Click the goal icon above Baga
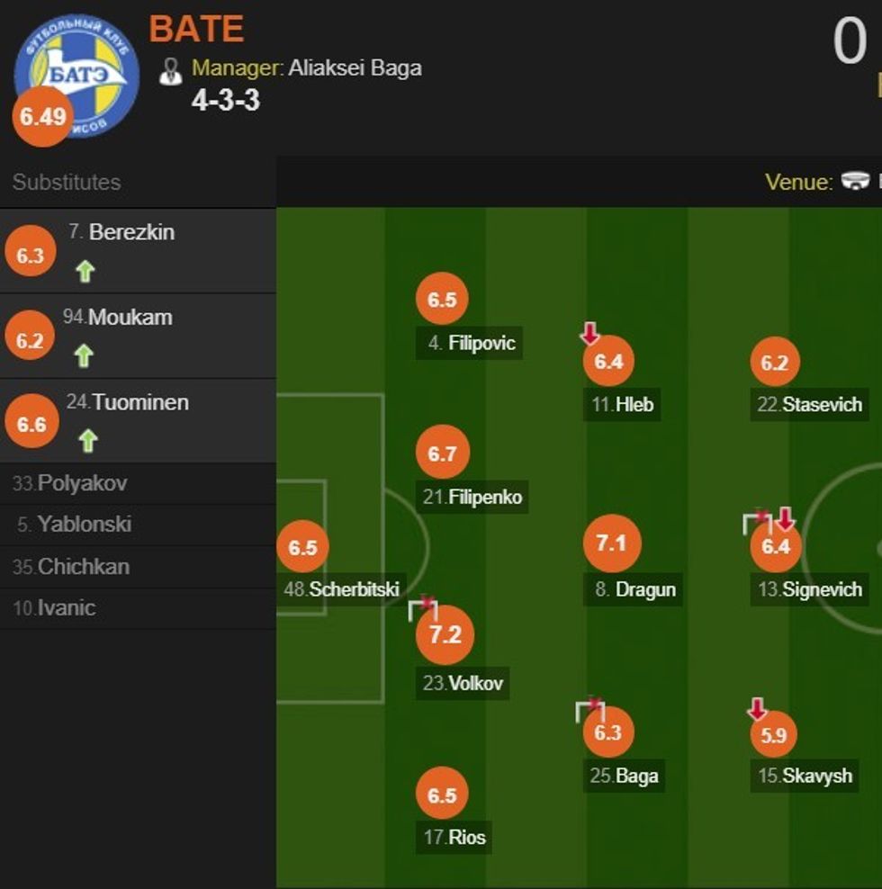This screenshot has width=882, height=889. (589, 709)
